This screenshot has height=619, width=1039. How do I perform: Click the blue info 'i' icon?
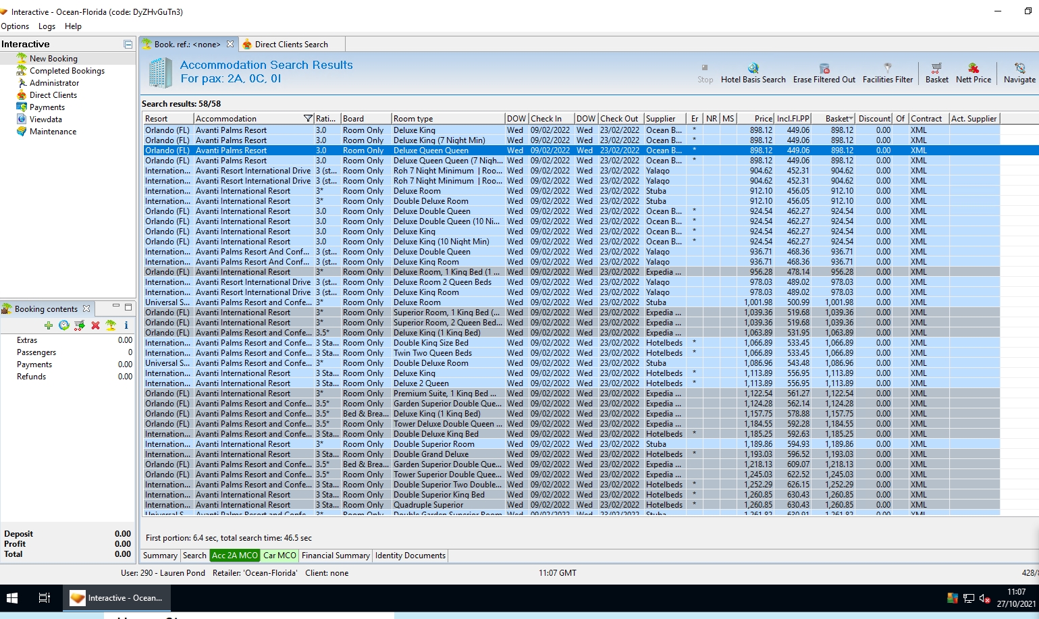click(x=126, y=325)
